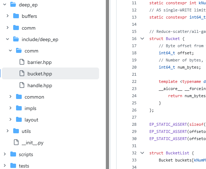Expand the top-level comm folder chevron
The image size is (206, 169).
7,28
